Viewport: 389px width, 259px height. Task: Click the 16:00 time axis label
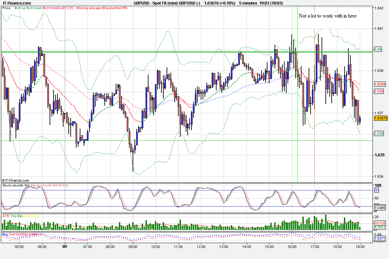tap(292, 246)
